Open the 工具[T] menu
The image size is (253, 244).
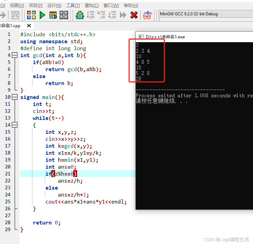[73, 6]
